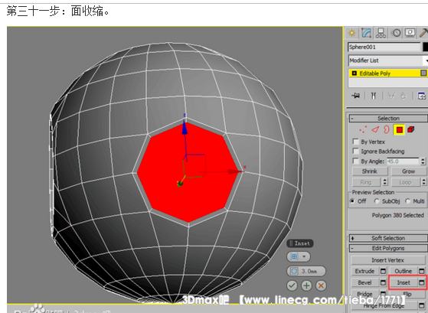
Task: Enable By Angle checkbox
Action: (355, 161)
